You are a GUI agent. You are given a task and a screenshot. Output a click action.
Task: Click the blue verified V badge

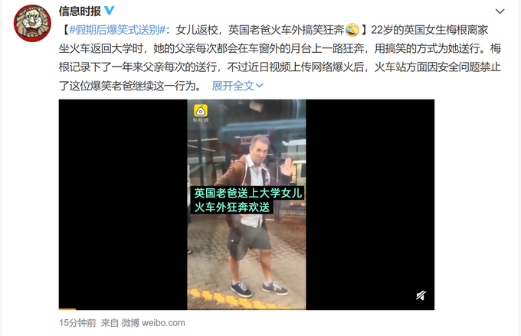(x=110, y=11)
